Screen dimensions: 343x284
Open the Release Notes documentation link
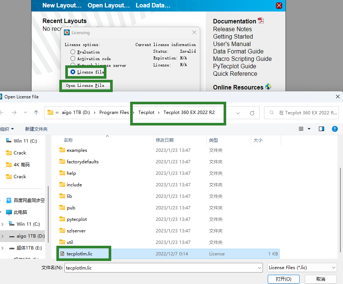(x=232, y=29)
